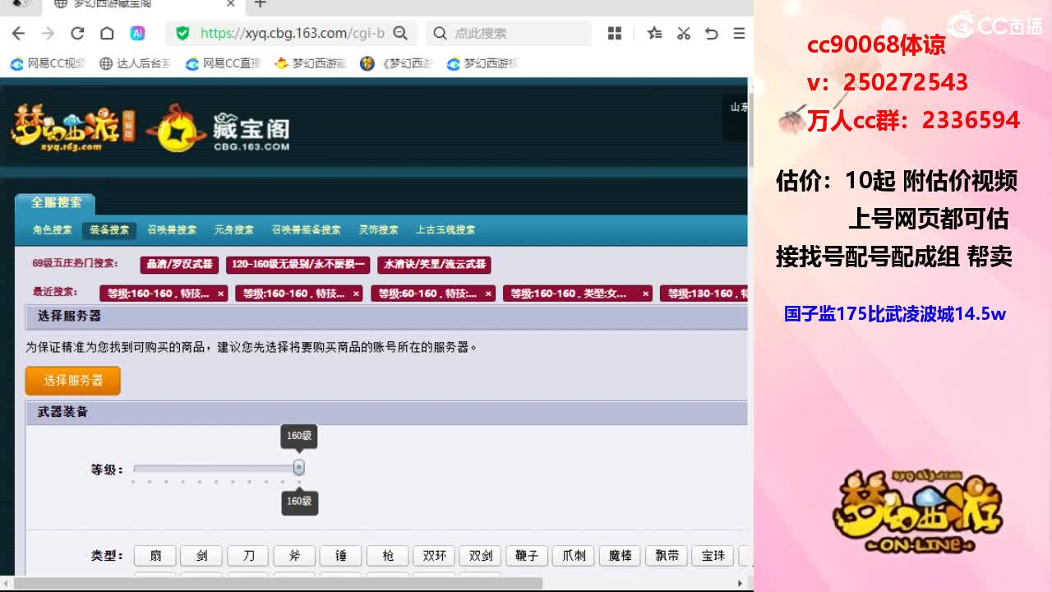Click the 水清诀/笑里/流云武器 hot search tag

[435, 265]
